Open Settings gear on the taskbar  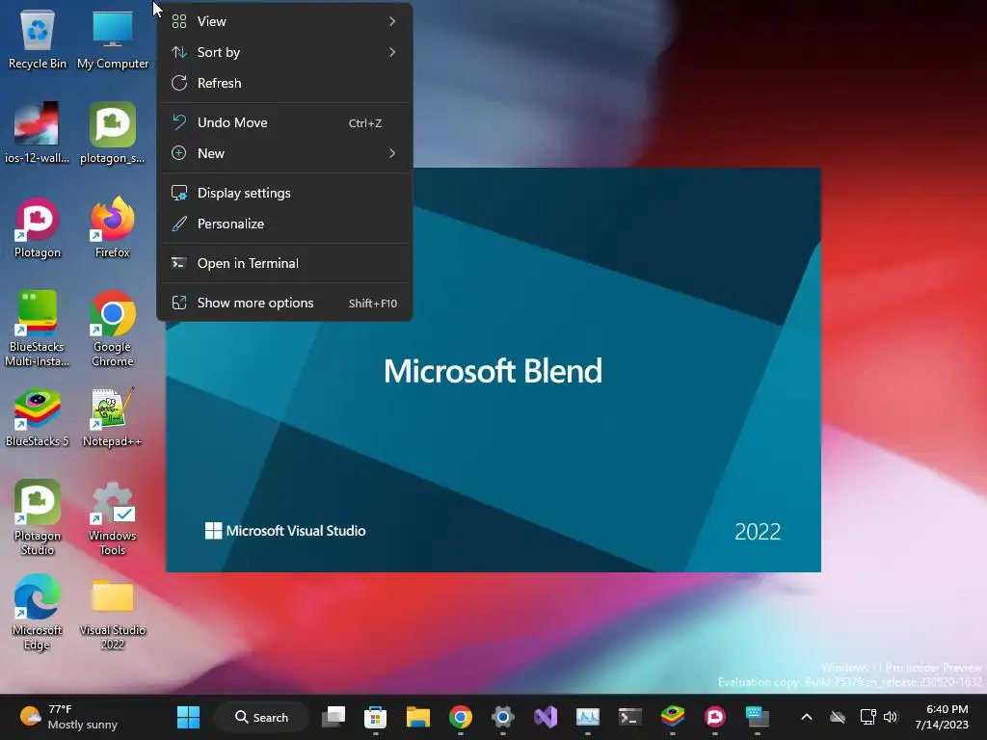point(503,717)
